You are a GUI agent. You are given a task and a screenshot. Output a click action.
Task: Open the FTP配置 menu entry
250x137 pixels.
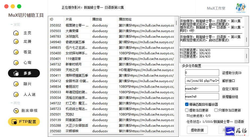coord(24,122)
